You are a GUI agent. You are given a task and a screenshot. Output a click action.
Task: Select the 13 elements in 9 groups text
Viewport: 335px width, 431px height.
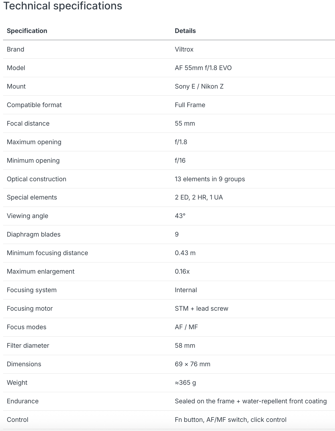210,179
